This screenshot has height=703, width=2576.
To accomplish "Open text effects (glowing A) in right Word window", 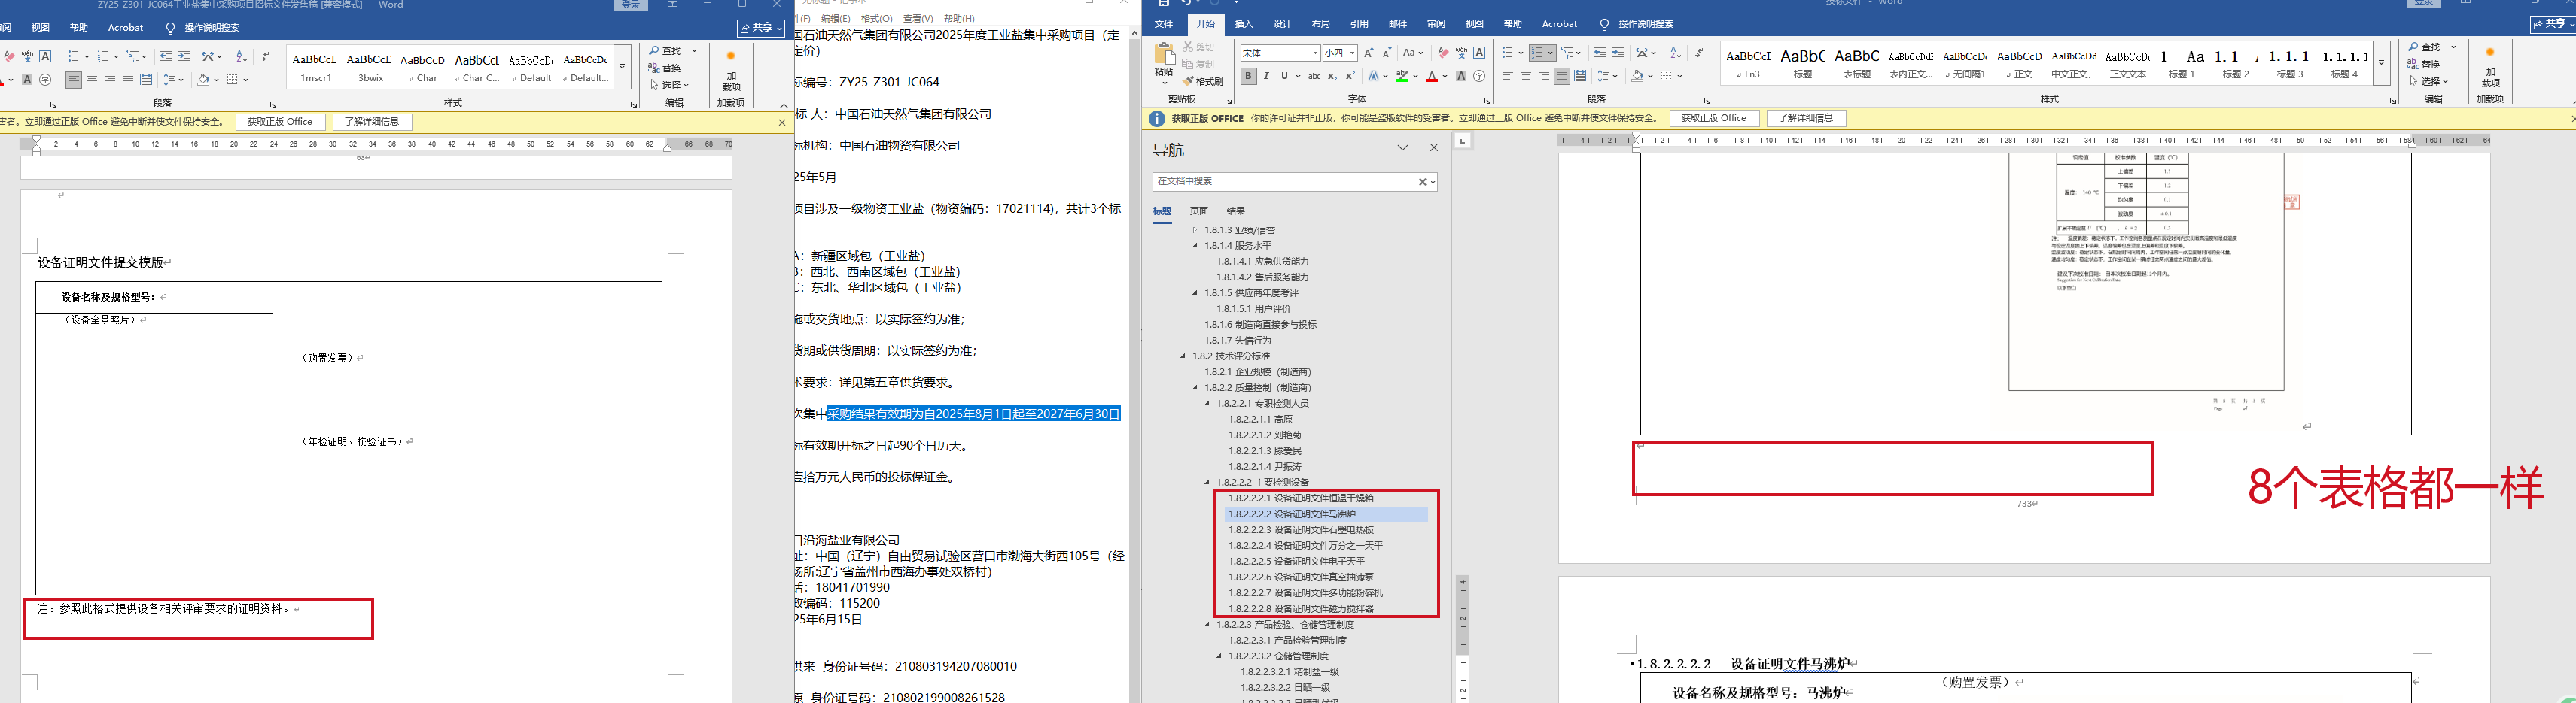I will pos(1375,76).
